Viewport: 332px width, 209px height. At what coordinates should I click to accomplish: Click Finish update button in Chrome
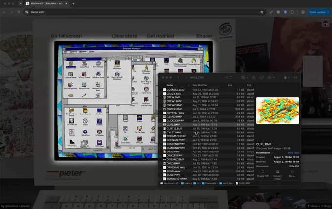click(x=319, y=12)
